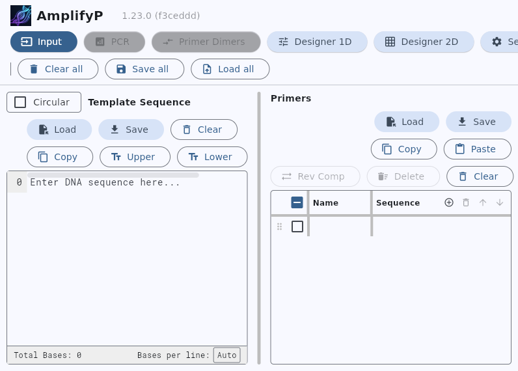The image size is (518, 371).
Task: Click the template editor horizontal scrollbar
Action: click(x=113, y=175)
